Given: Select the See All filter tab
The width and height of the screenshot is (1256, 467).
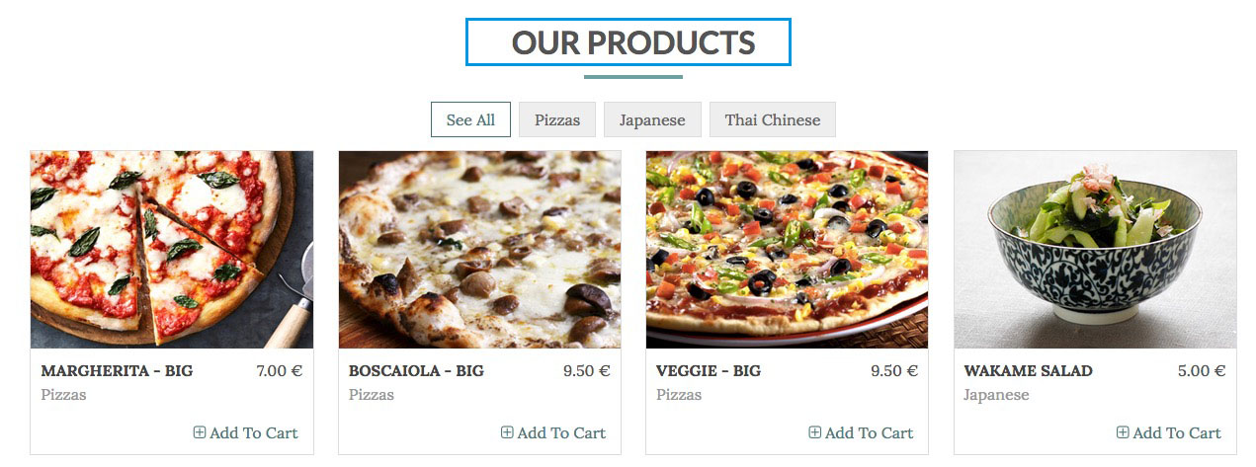Looking at the screenshot, I should pyautogui.click(x=470, y=119).
